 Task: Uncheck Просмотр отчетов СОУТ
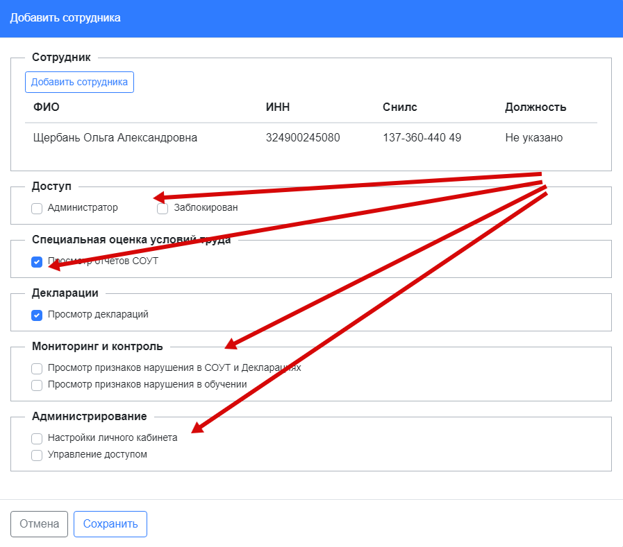coord(38,262)
